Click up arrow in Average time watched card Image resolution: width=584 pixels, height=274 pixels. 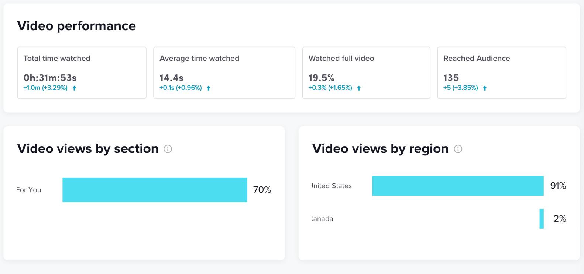pyautogui.click(x=209, y=88)
